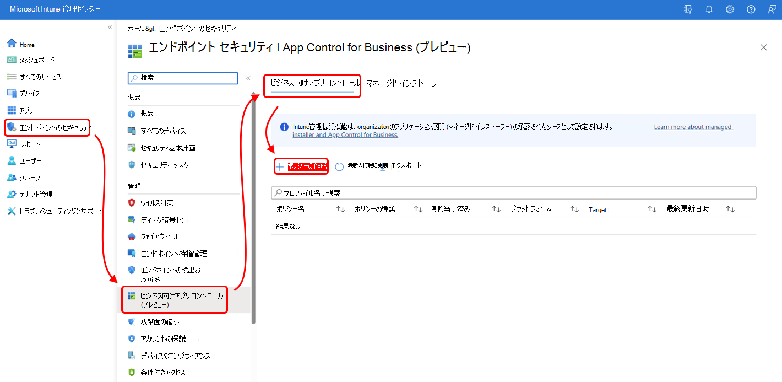Click the ダッシュボード chart icon
Viewport: 782px width, 382px height.
tap(12, 60)
